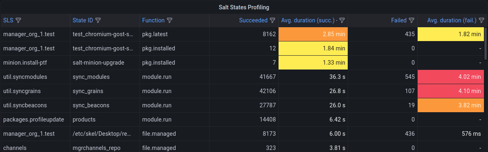488x152 pixels.
Task: Click the 8162 succeeded count cell
Action: pos(244,34)
